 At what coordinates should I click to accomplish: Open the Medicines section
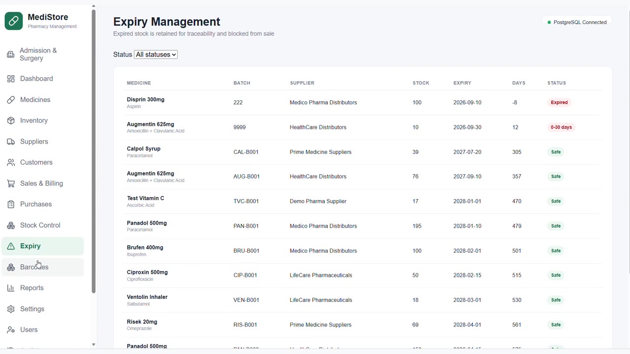[42, 100]
